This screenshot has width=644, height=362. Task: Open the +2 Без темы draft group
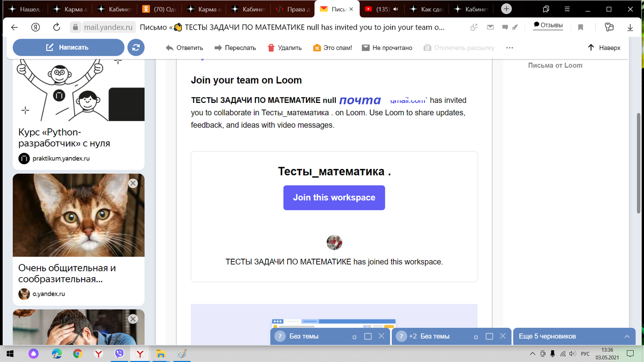tap(429, 336)
